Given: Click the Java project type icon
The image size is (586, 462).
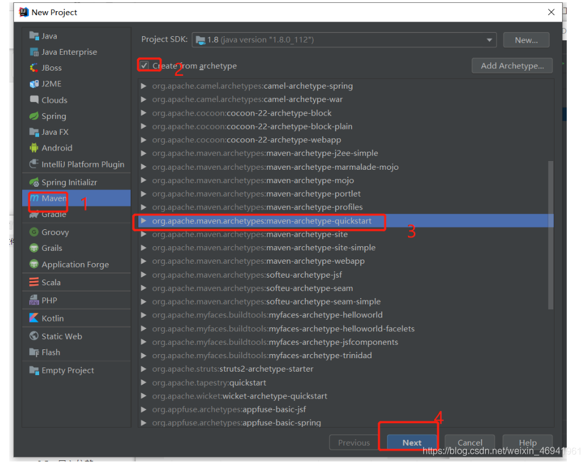Looking at the screenshot, I should tap(34, 36).
